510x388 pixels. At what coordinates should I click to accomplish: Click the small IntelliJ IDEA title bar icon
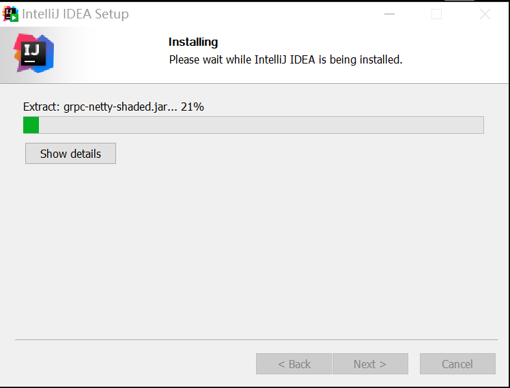10,14
